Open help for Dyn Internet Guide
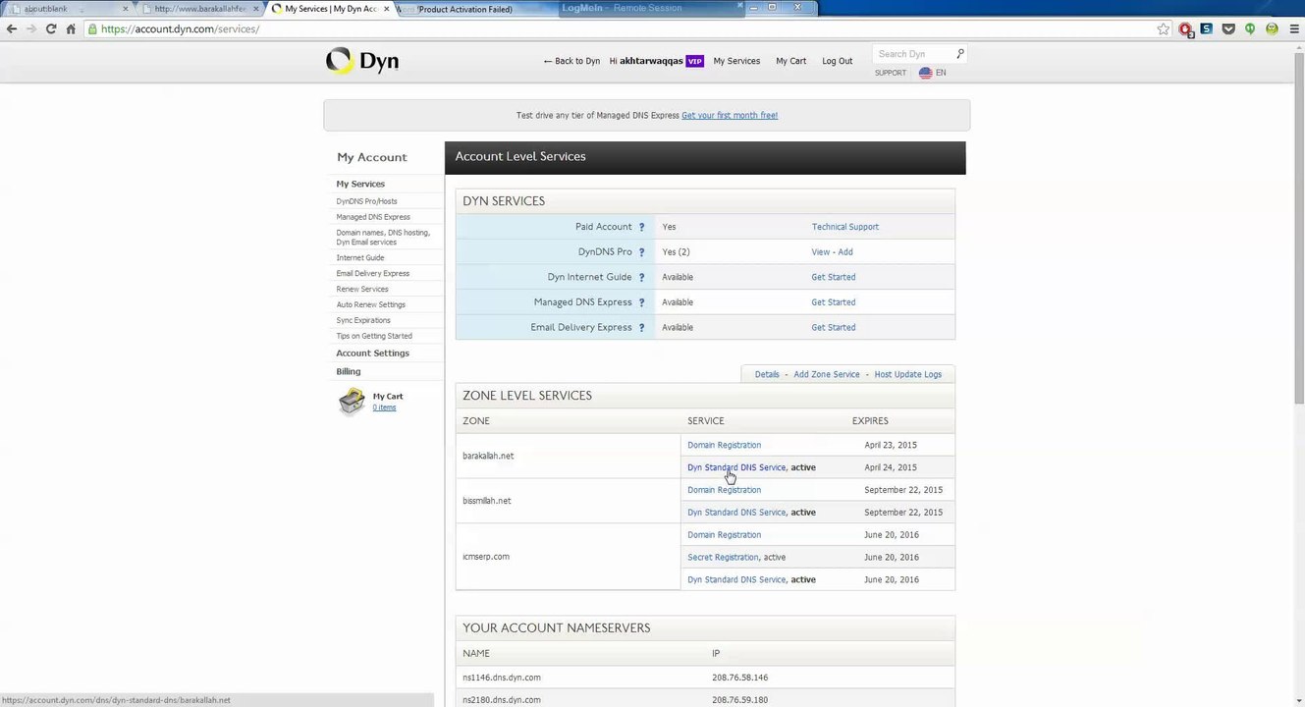The image size is (1305, 707). pos(641,278)
